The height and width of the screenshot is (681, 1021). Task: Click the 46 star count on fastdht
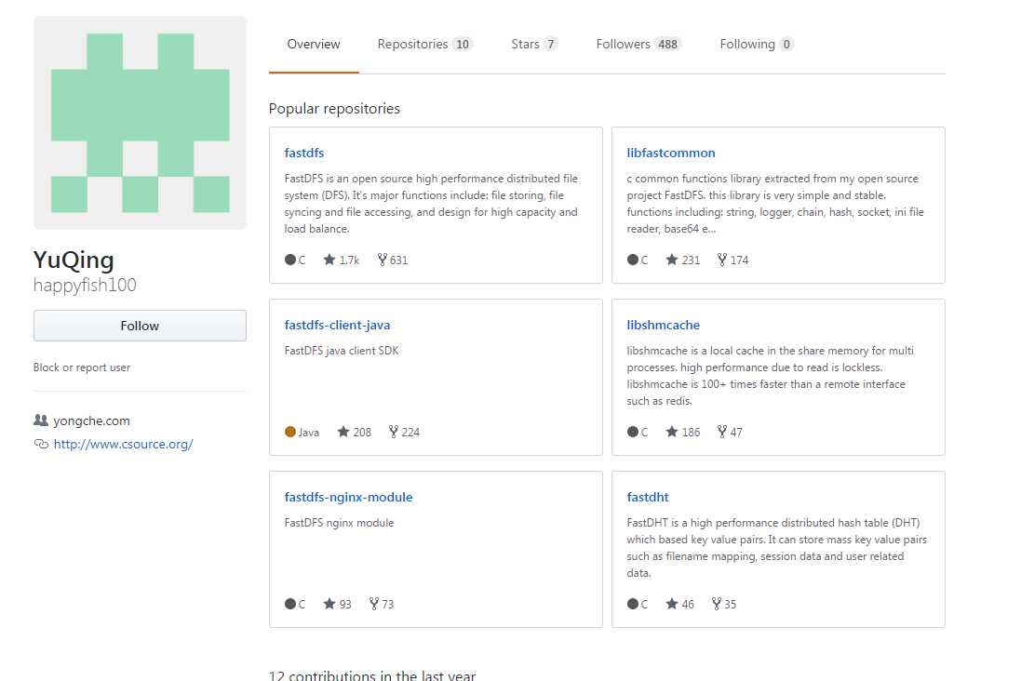pyautogui.click(x=688, y=604)
